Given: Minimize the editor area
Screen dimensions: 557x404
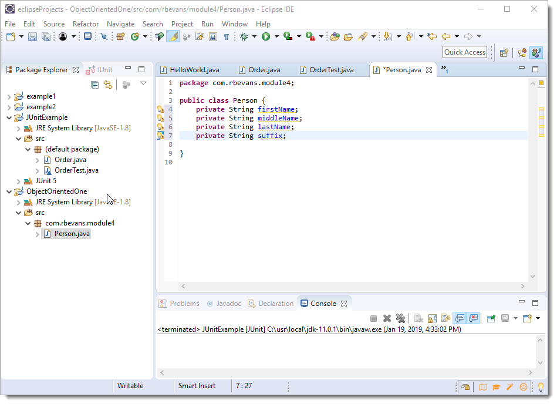Looking at the screenshot, I should point(521,68).
